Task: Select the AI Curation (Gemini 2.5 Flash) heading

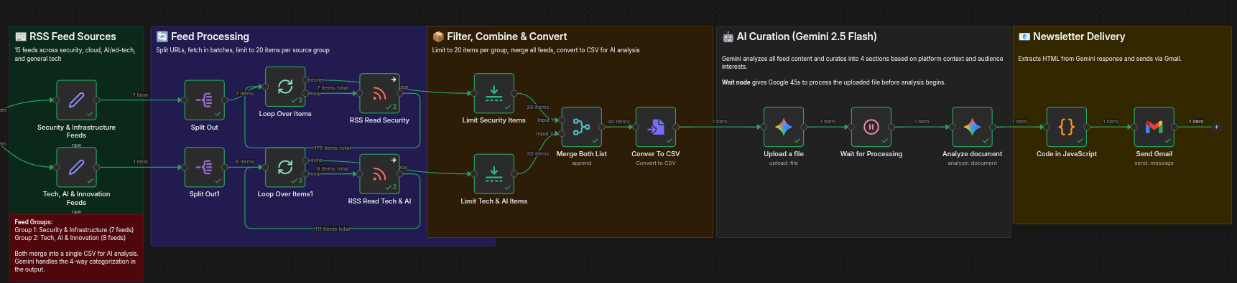Action: click(x=800, y=37)
